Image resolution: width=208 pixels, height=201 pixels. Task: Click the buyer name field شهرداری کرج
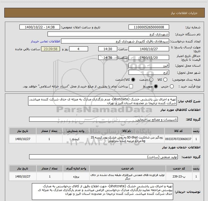108,34
